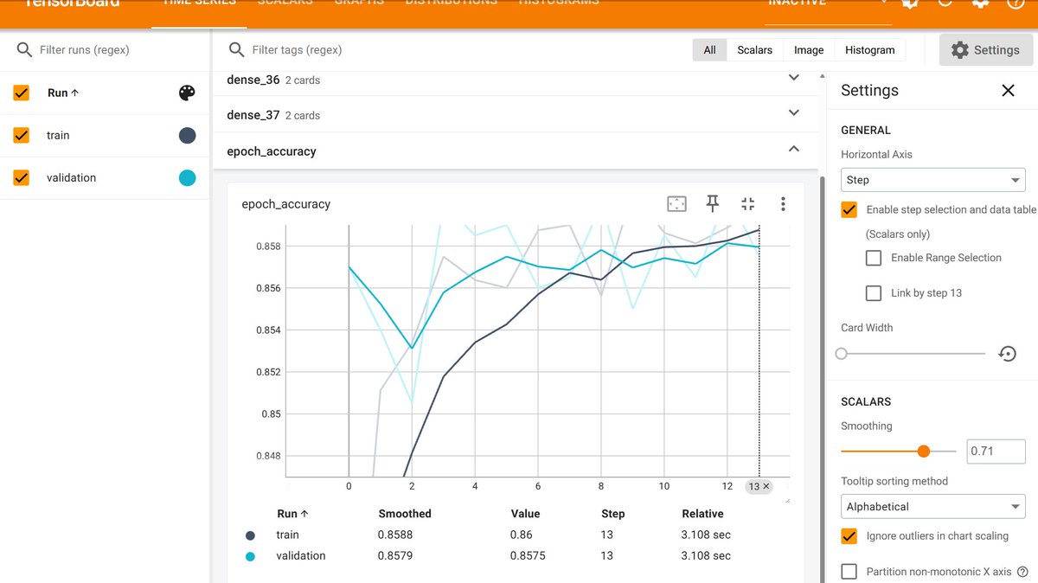Click the Card Width slider handle

(x=842, y=354)
